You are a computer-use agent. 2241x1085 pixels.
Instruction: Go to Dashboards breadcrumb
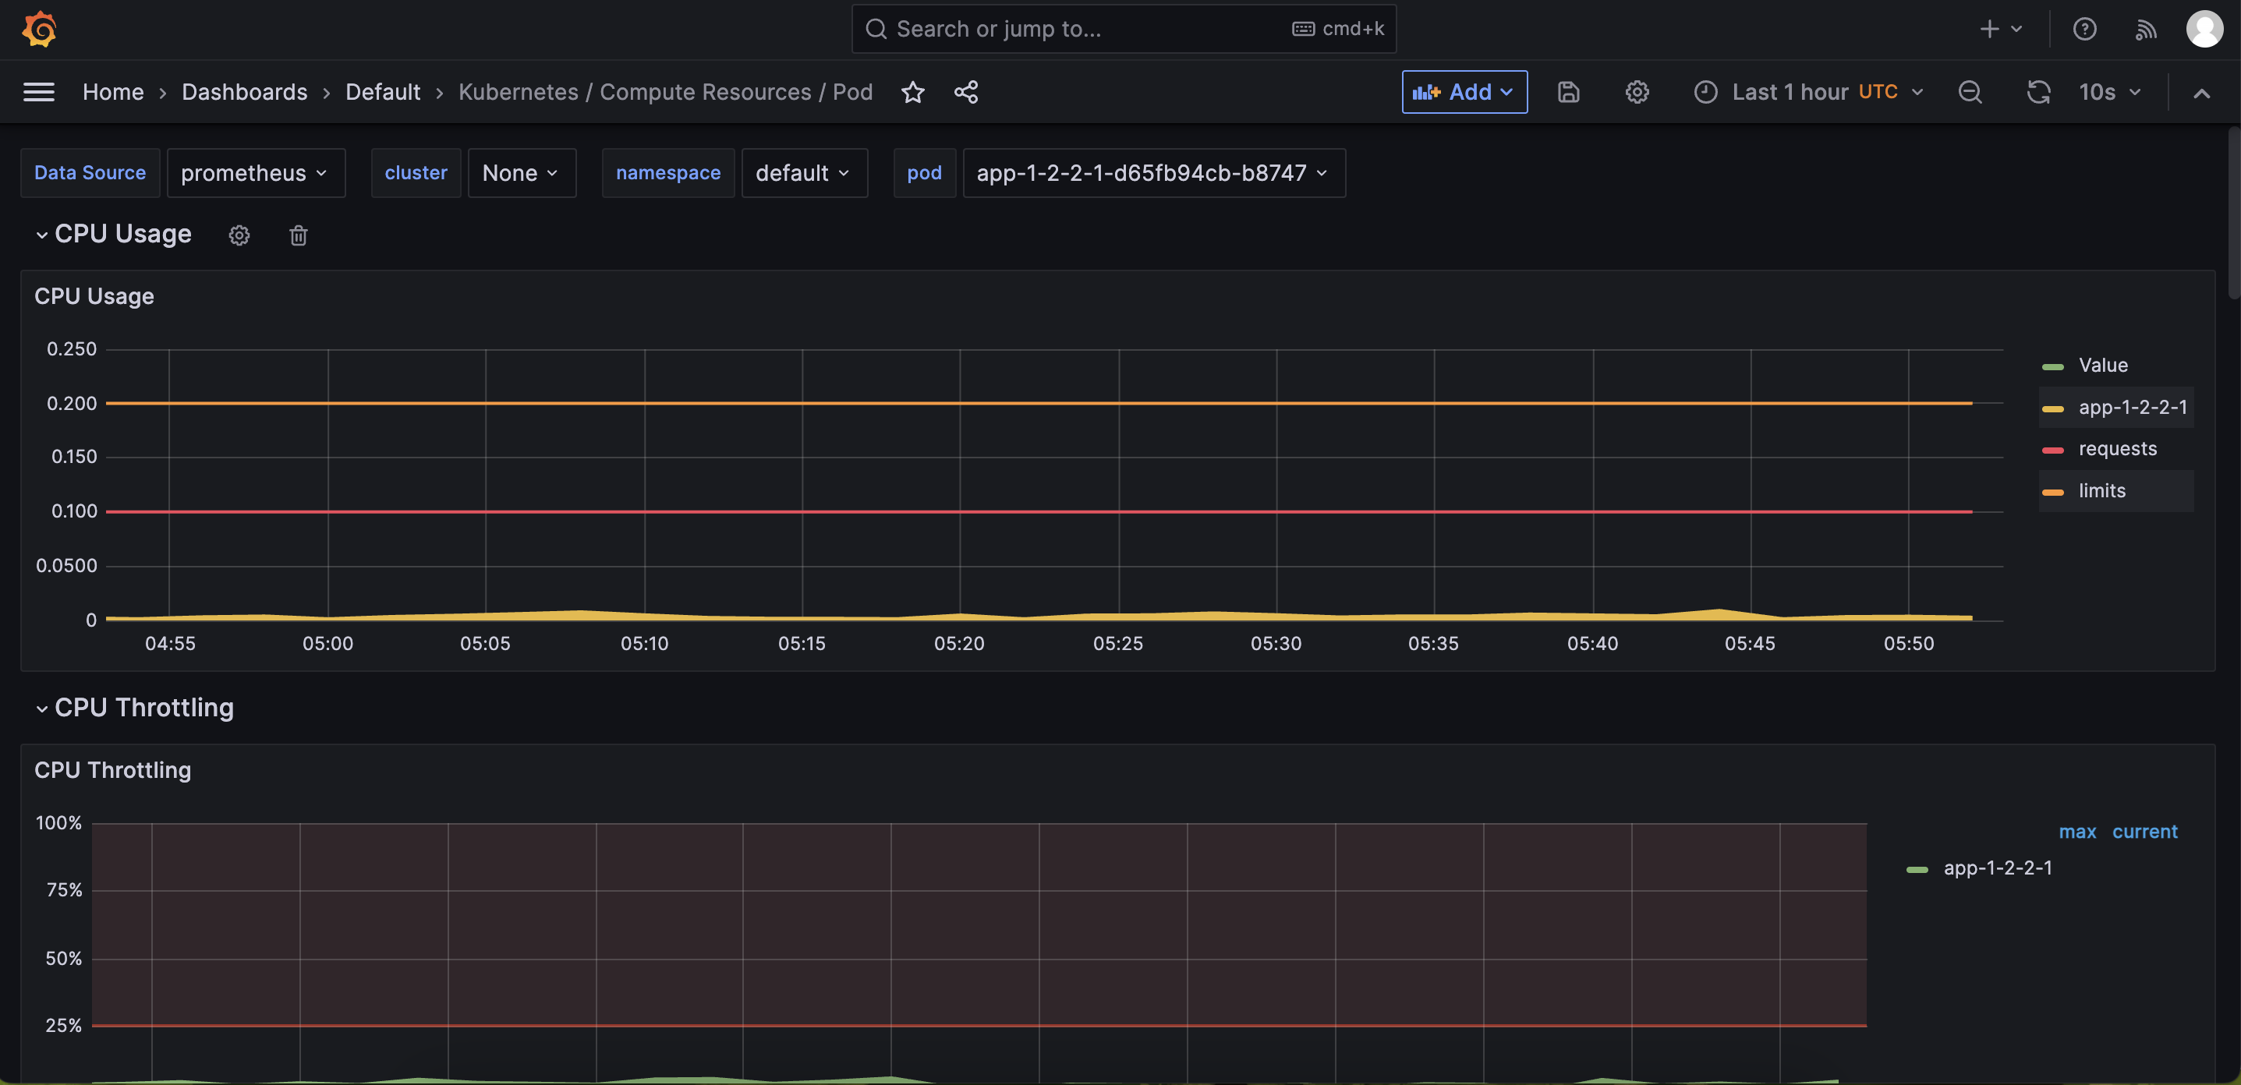coord(245,92)
